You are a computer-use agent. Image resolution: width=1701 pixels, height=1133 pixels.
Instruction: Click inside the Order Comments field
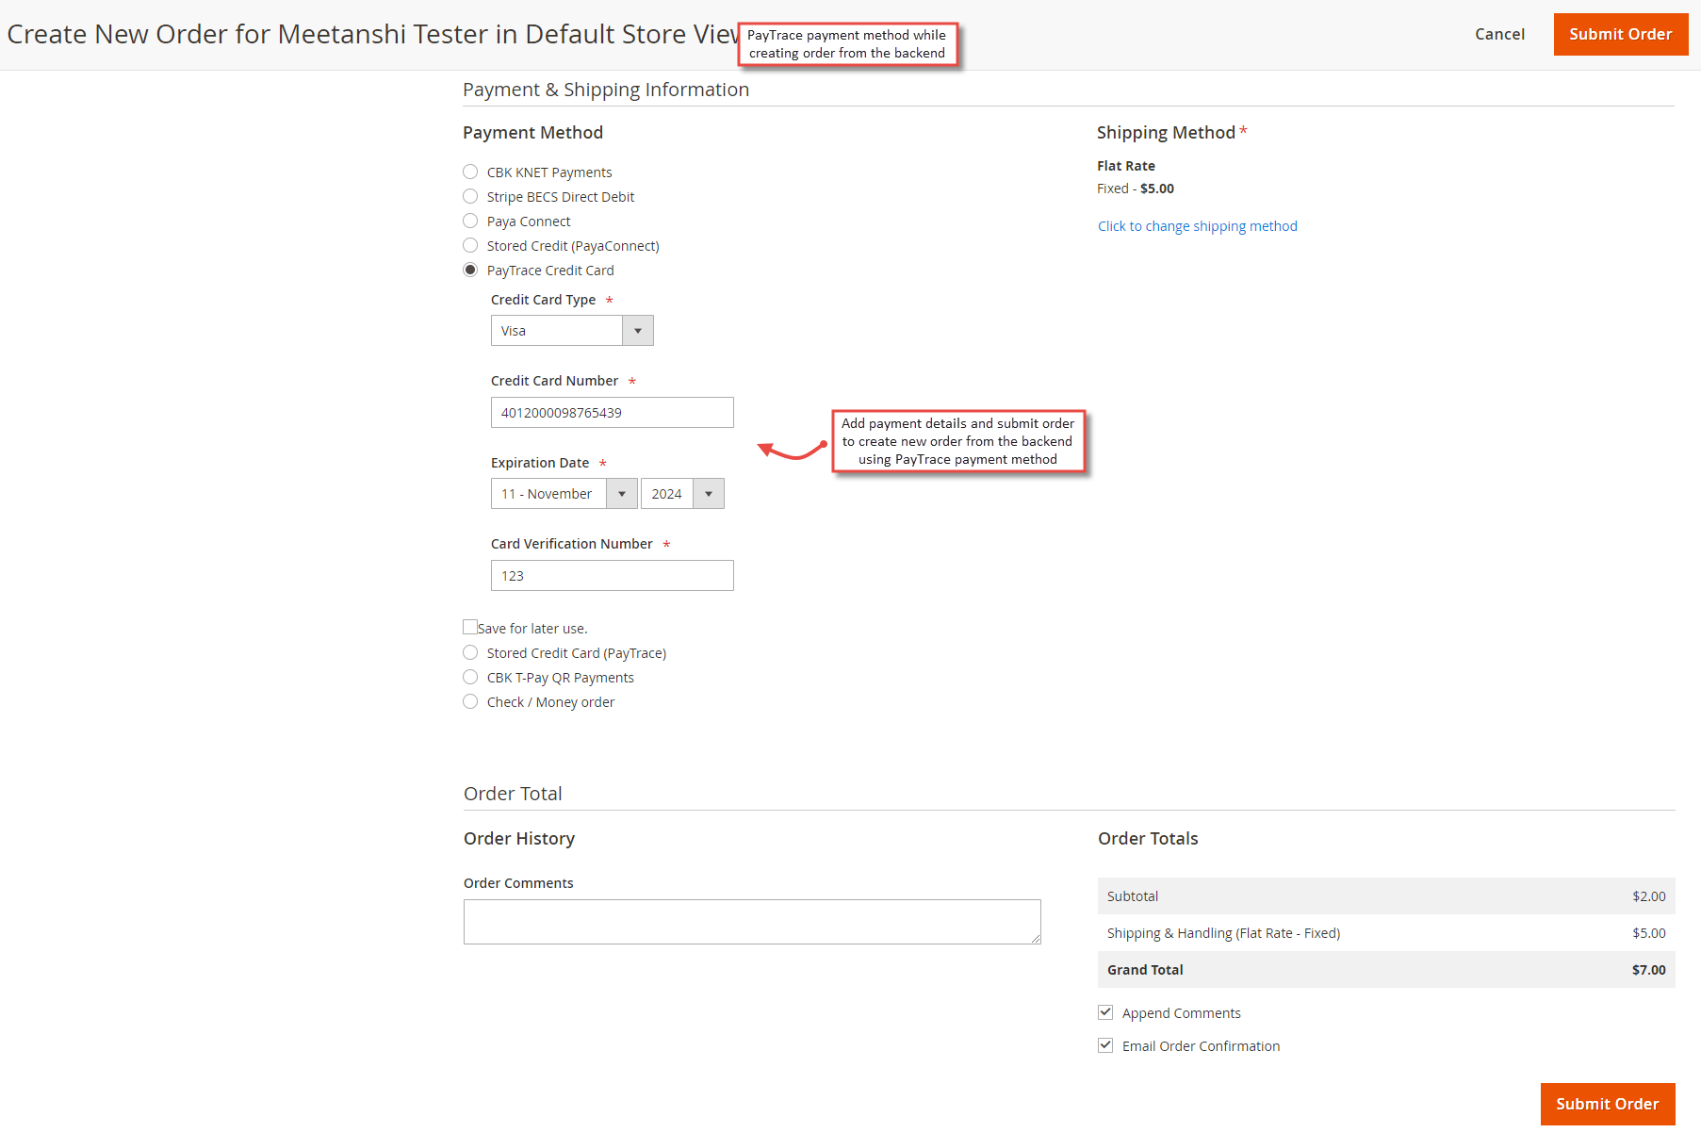pyautogui.click(x=751, y=921)
